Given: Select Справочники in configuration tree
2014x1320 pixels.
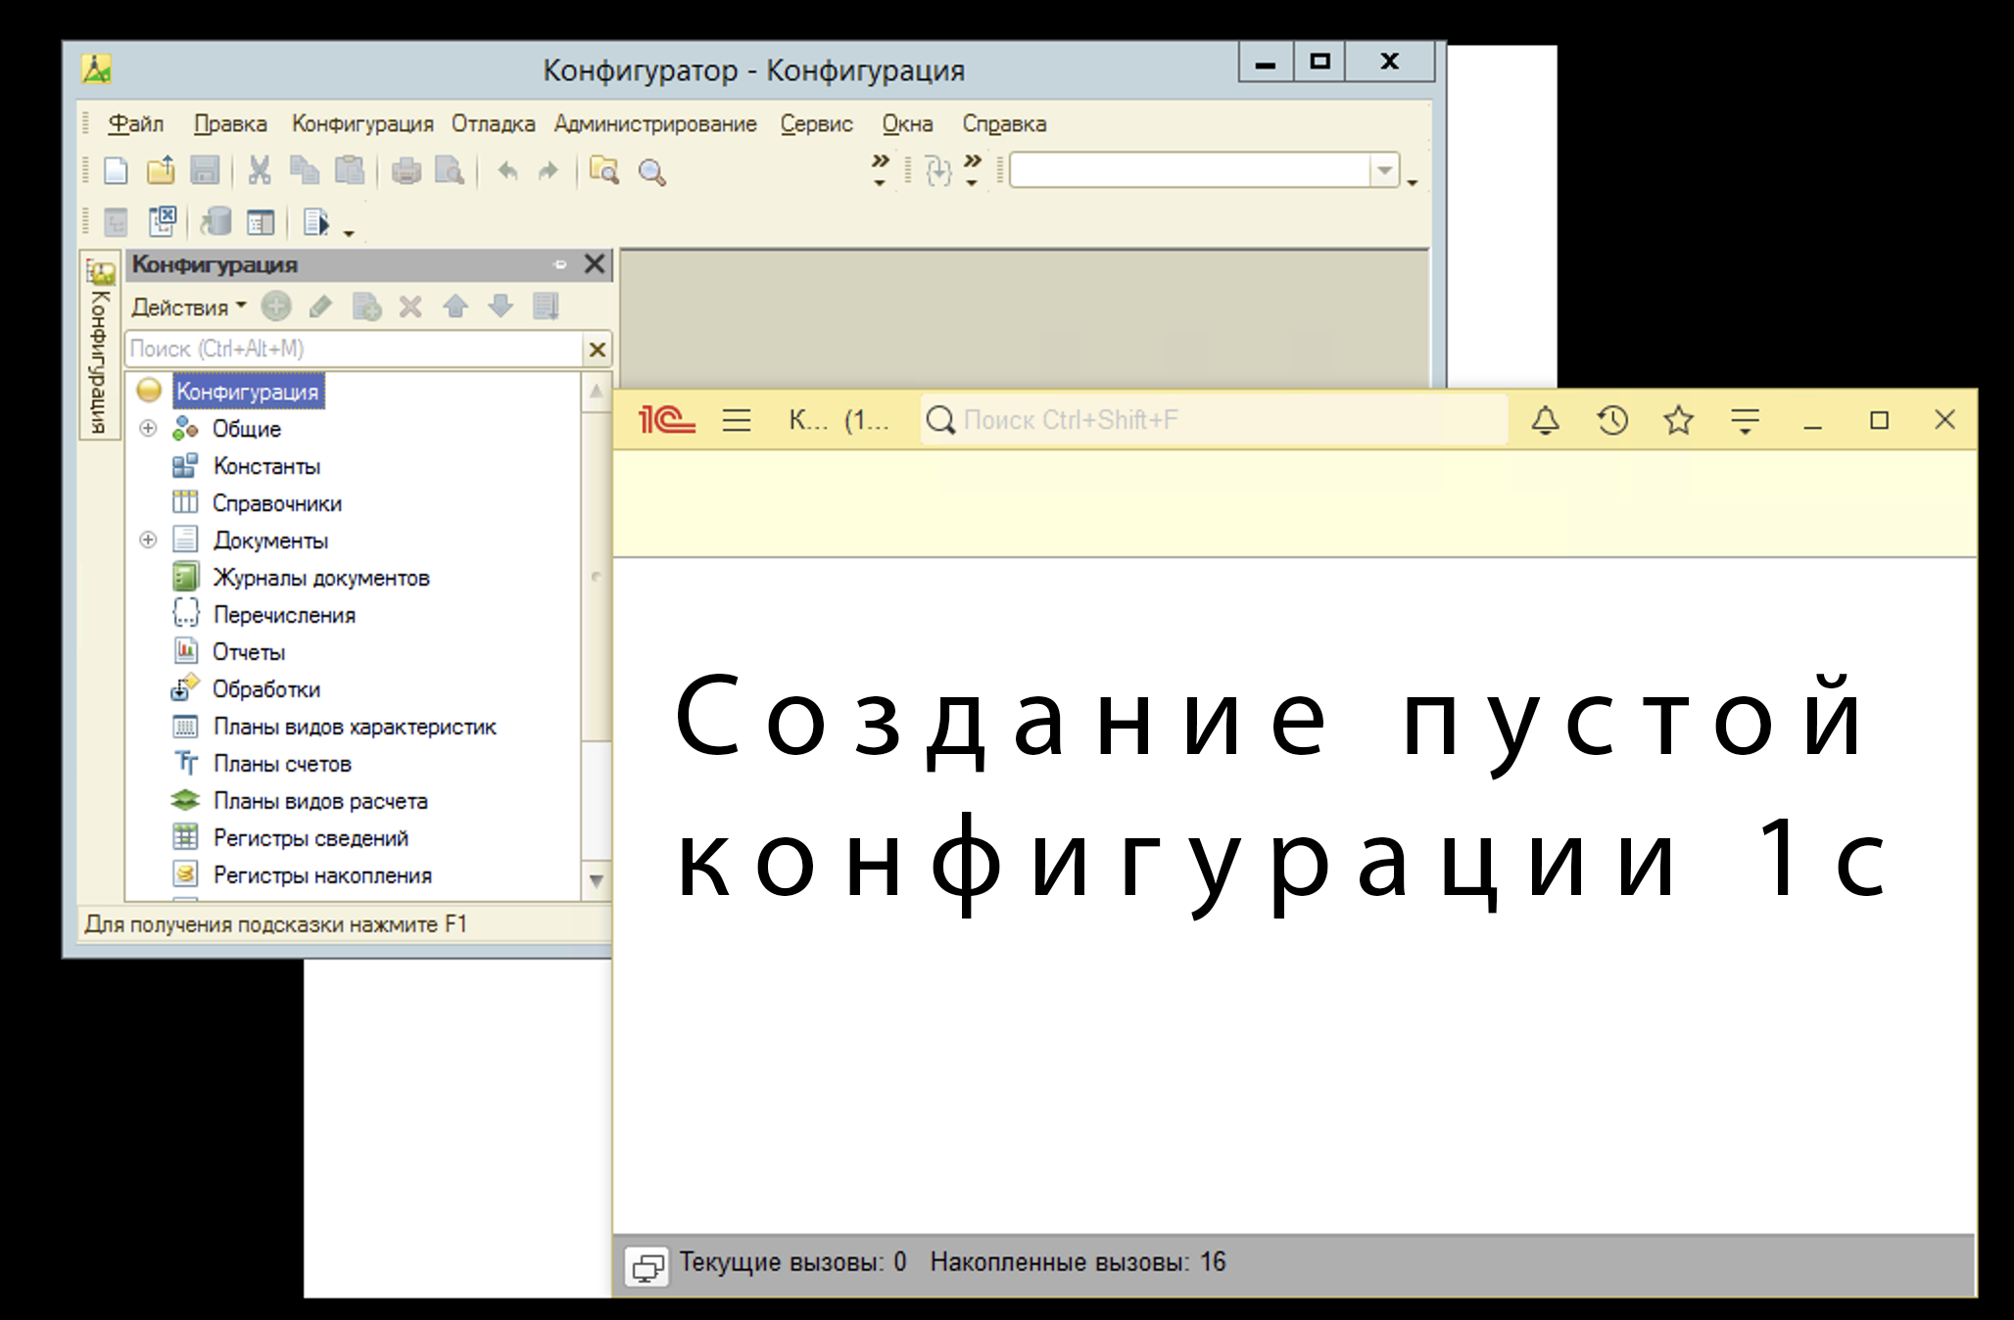Looking at the screenshot, I should point(277,503).
